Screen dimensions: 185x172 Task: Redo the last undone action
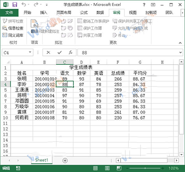pyautogui.click(x=36, y=5)
